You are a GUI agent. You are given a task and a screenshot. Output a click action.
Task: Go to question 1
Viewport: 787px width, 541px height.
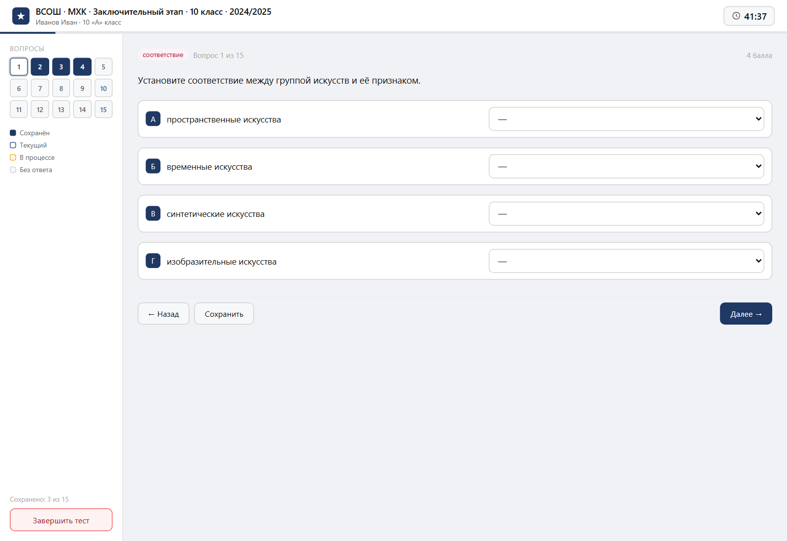(19, 67)
